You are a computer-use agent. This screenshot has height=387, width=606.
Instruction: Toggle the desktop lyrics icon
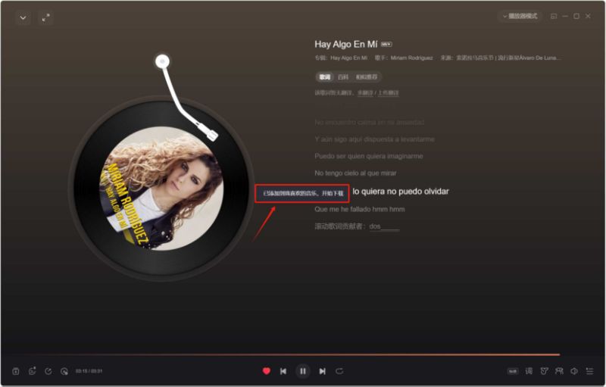point(529,371)
